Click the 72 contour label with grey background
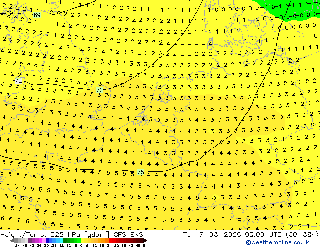Image resolution: width=320 pixels, height=247 pixels. [x=18, y=81]
